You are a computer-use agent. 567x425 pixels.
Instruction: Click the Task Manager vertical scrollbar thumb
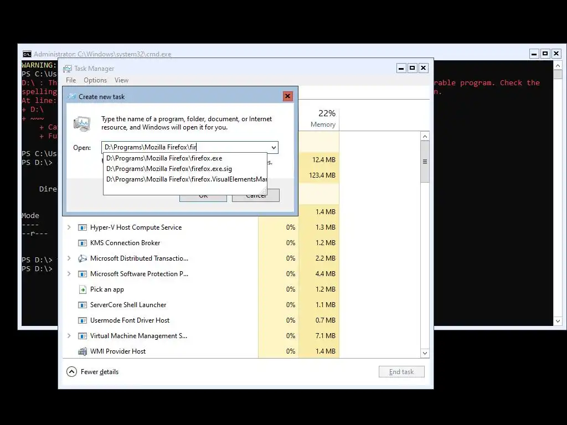(x=425, y=162)
